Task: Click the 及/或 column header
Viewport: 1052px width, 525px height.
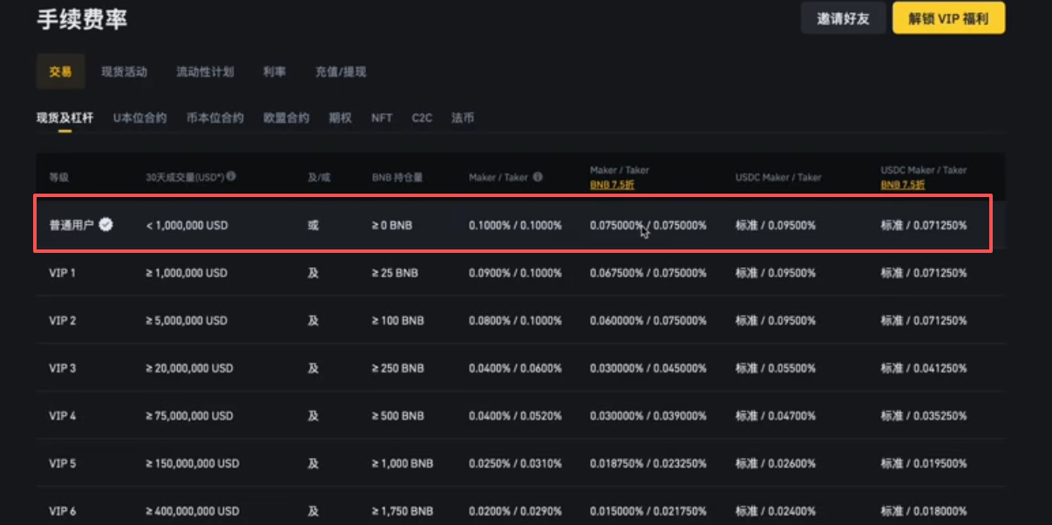Action: 320,177
